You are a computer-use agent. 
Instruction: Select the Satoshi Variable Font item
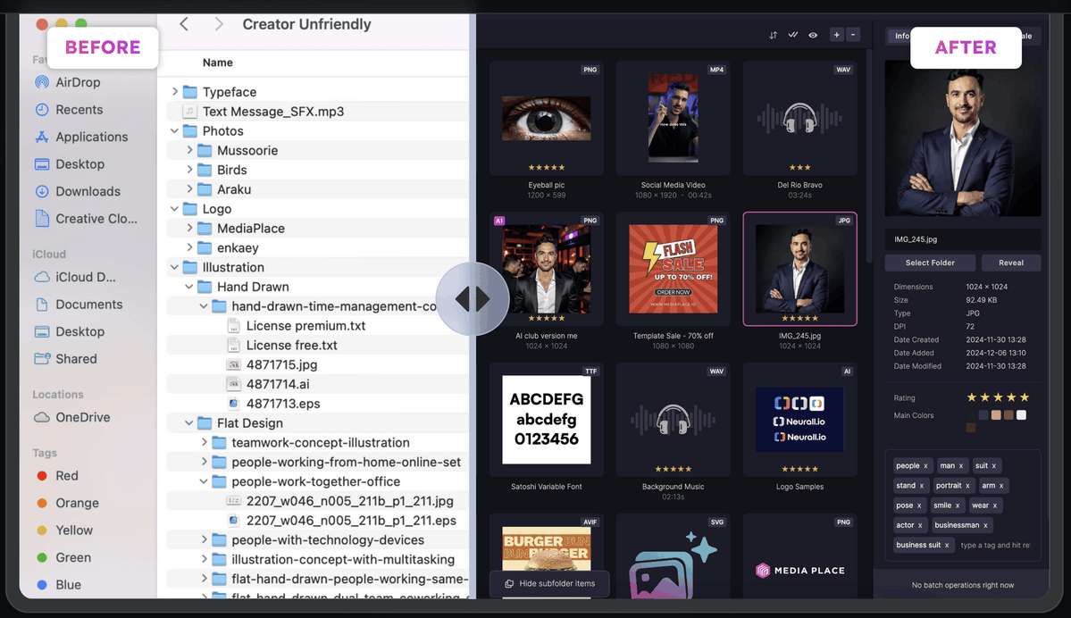point(547,420)
